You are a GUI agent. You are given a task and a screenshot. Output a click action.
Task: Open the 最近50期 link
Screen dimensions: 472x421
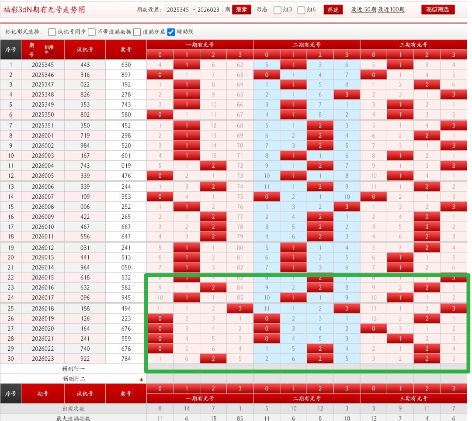pyautogui.click(x=363, y=10)
